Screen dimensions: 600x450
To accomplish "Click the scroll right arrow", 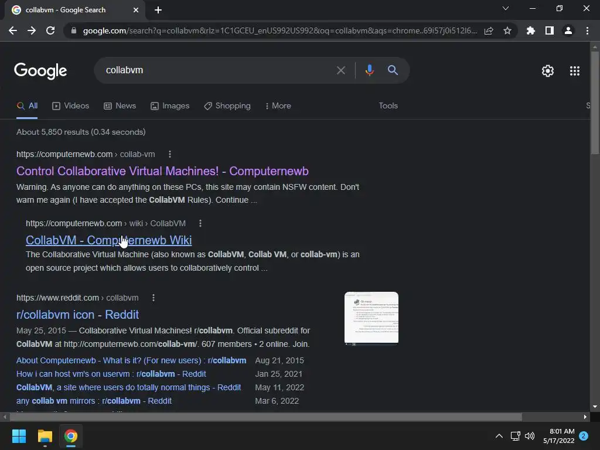I will 585,417.
